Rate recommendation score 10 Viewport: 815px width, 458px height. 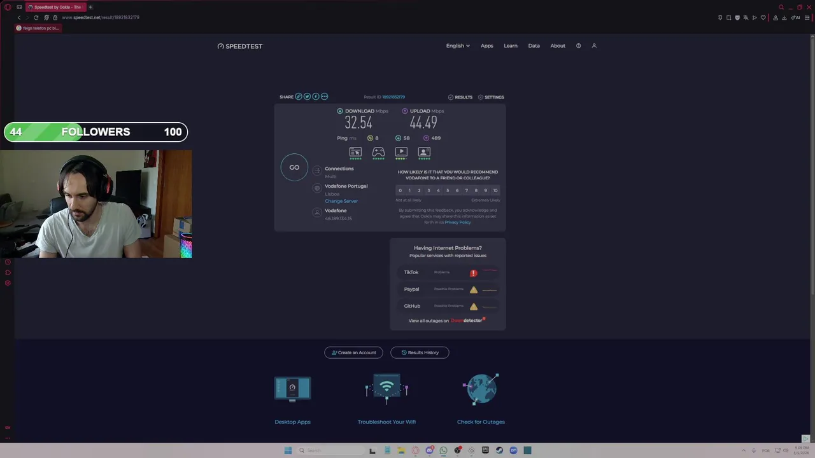(x=495, y=190)
